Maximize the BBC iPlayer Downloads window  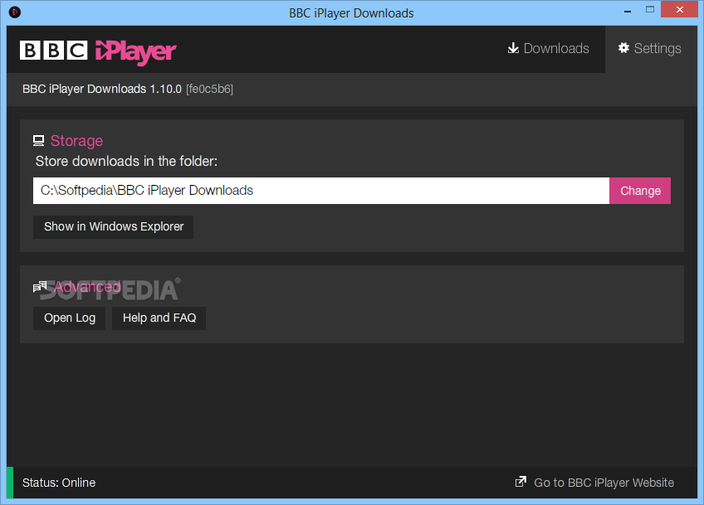[650, 10]
